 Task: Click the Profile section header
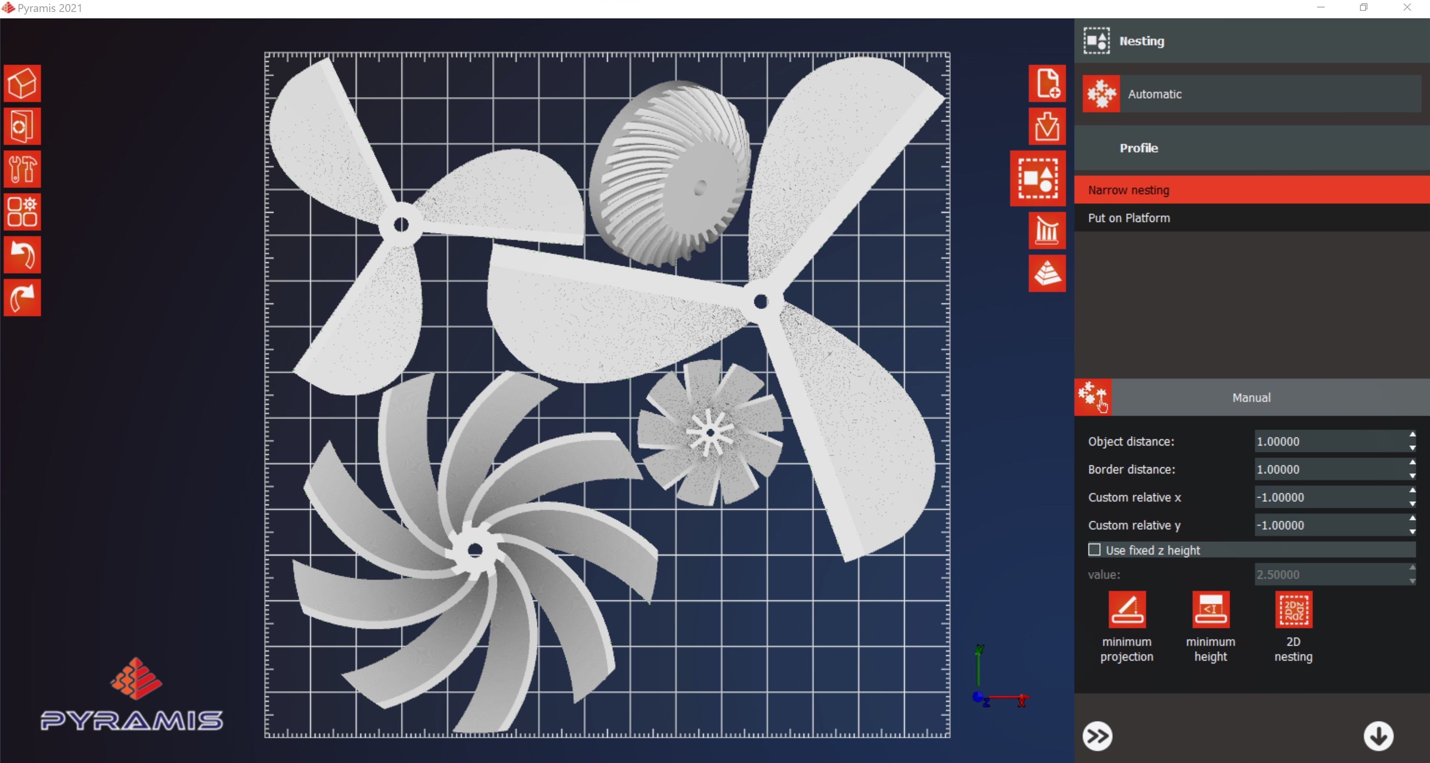[x=1252, y=147]
